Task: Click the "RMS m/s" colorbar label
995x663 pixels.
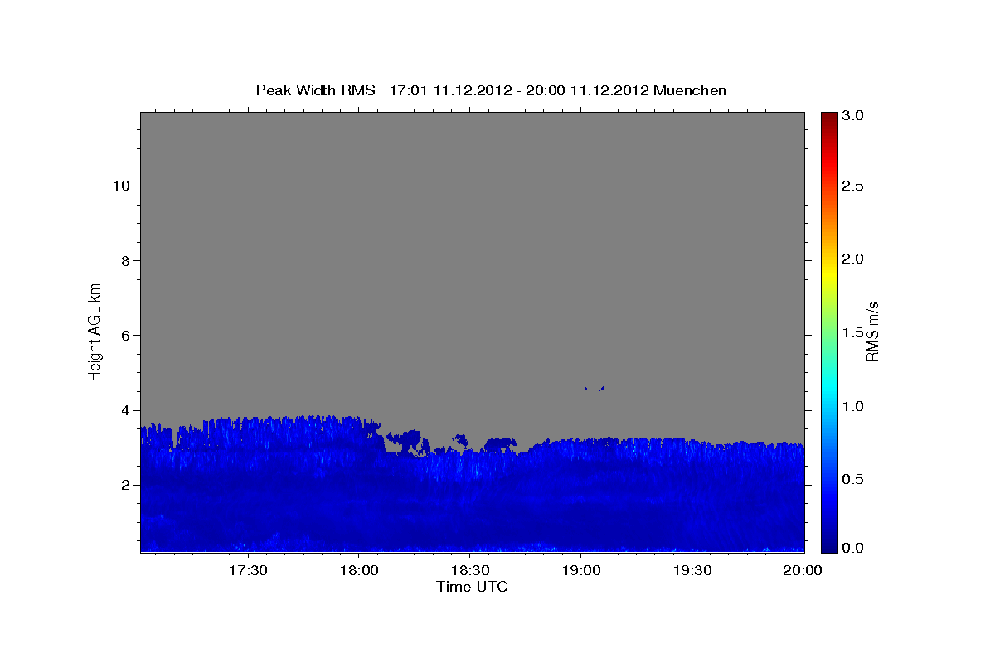Action: [872, 331]
